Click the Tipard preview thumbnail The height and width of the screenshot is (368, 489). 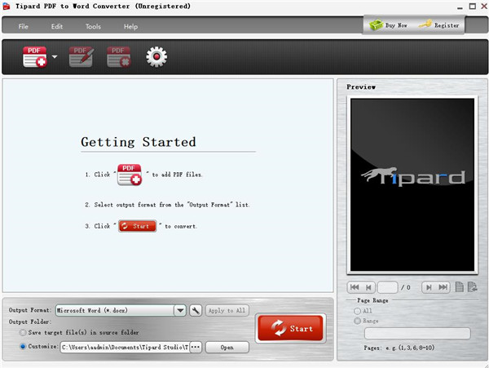pos(412,184)
